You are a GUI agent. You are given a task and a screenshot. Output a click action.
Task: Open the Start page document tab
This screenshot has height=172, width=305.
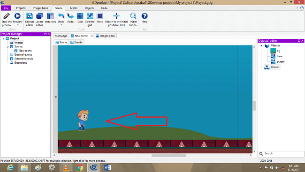click(x=61, y=36)
